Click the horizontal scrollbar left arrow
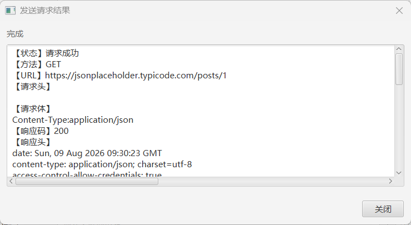 (x=11, y=181)
